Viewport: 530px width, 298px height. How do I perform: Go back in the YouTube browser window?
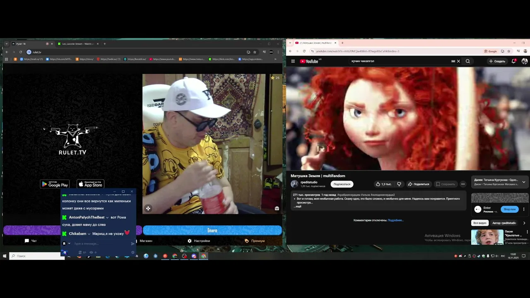(x=290, y=51)
